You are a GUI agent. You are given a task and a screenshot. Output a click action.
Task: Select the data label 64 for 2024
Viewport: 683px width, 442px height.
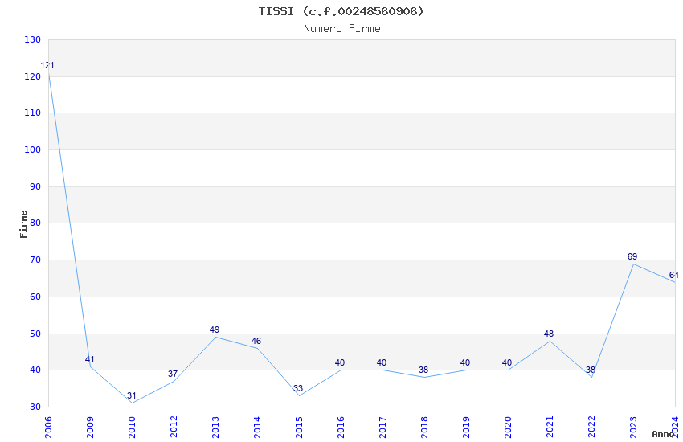674,275
